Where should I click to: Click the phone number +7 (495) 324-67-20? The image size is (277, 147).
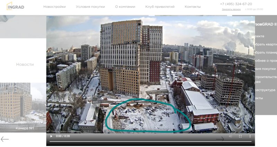pyautogui.click(x=236, y=4)
